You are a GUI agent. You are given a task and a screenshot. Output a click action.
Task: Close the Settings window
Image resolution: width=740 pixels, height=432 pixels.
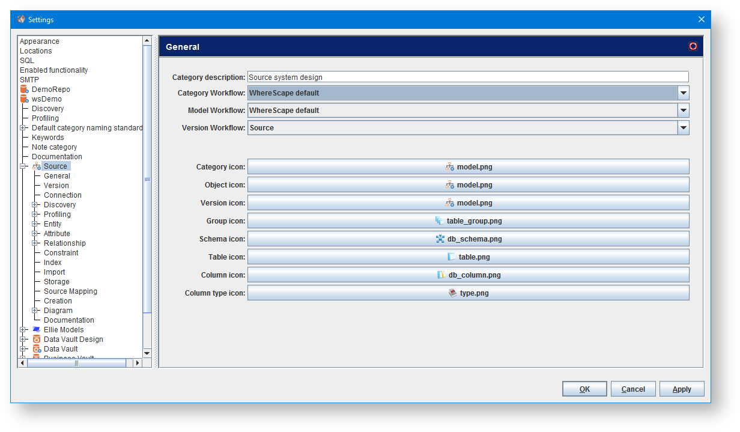pyautogui.click(x=701, y=19)
